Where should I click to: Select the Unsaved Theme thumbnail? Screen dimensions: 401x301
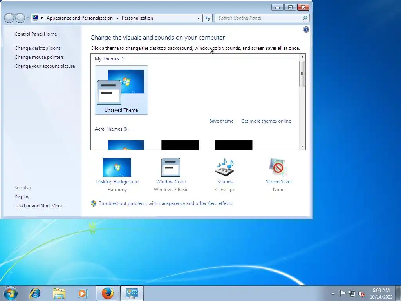pyautogui.click(x=121, y=90)
